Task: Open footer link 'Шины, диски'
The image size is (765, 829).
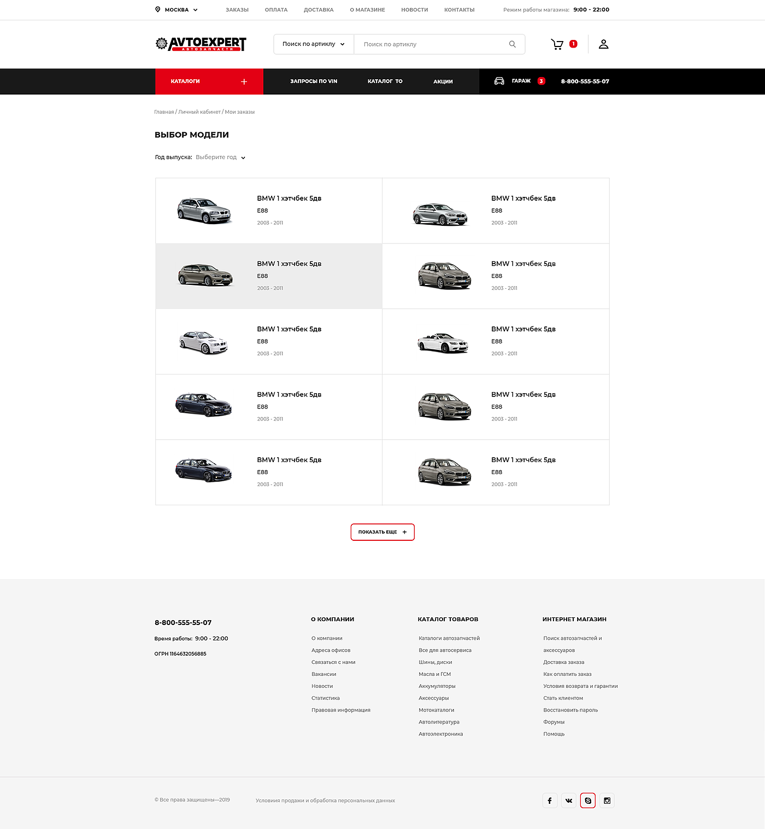Action: (x=436, y=662)
